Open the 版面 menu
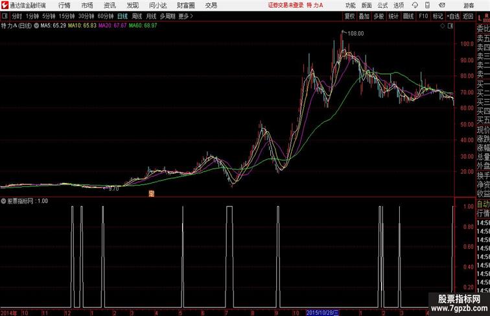The height and width of the screenshot is (316, 490). [x=367, y=5]
